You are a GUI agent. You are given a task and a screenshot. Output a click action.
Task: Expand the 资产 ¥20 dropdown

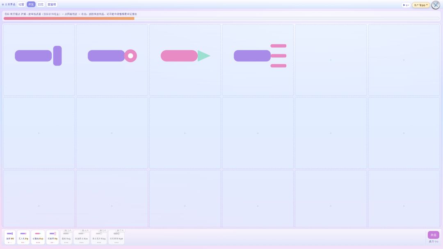(421, 5)
